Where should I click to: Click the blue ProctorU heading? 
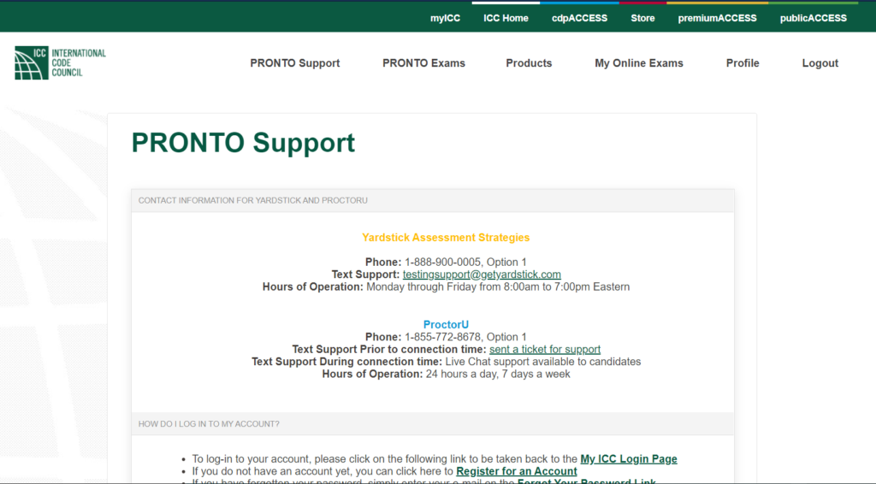[x=446, y=324]
